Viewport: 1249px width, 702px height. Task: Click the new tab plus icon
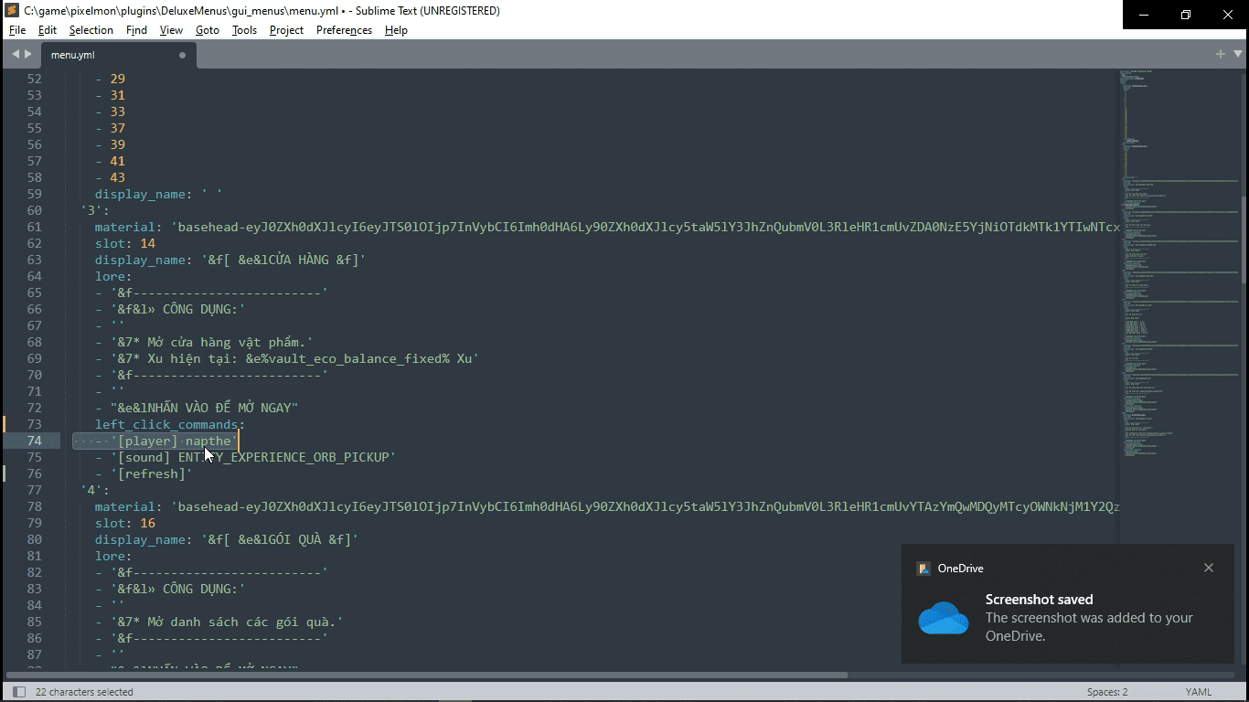click(1220, 55)
